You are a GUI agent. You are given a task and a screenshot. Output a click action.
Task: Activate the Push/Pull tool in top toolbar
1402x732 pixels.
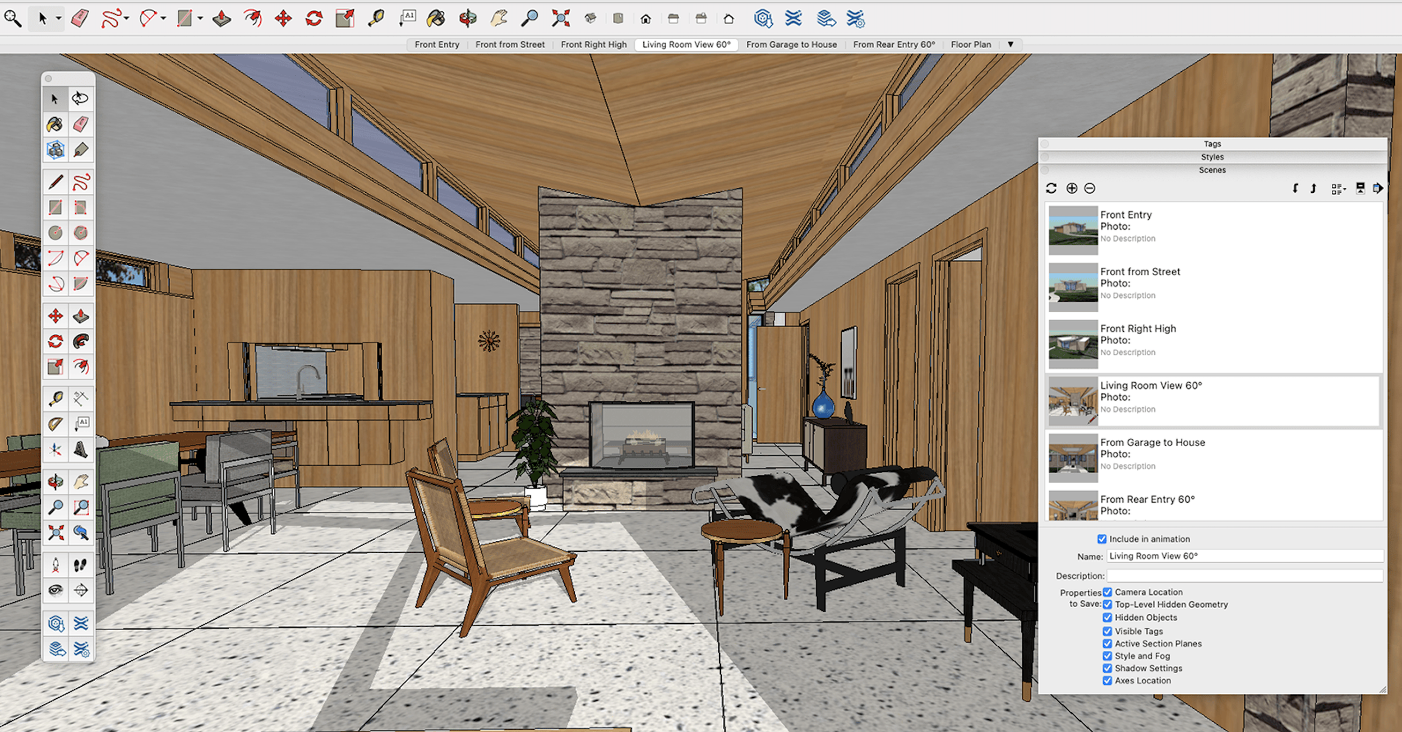pos(222,18)
